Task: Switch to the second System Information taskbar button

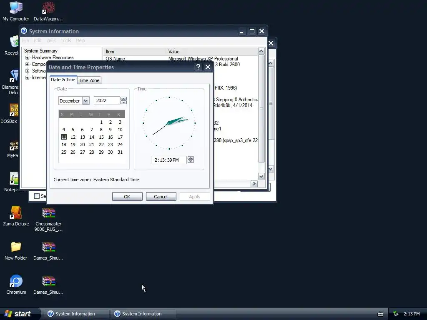Action: pos(143,314)
